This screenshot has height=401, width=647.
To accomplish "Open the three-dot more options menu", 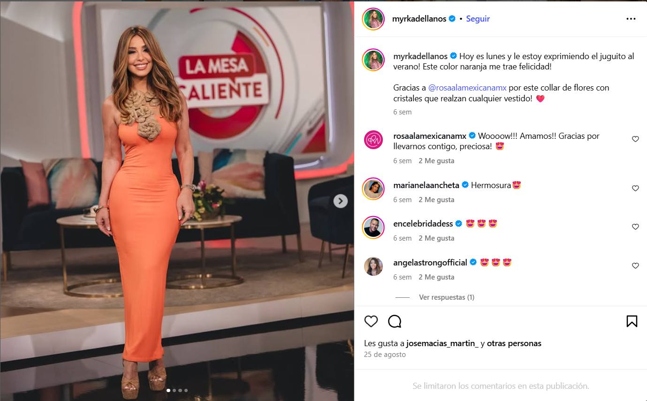I will pyautogui.click(x=631, y=19).
